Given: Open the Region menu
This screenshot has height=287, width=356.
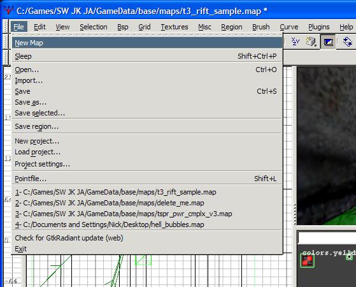Looking at the screenshot, I should [232, 27].
